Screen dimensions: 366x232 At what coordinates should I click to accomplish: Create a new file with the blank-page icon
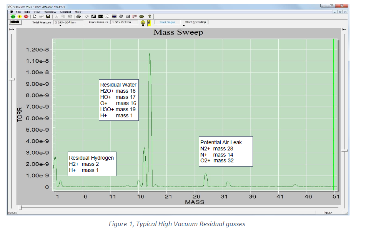click(x=35, y=17)
